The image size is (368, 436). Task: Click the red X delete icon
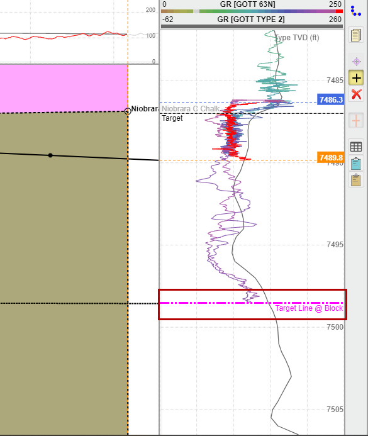coord(356,94)
